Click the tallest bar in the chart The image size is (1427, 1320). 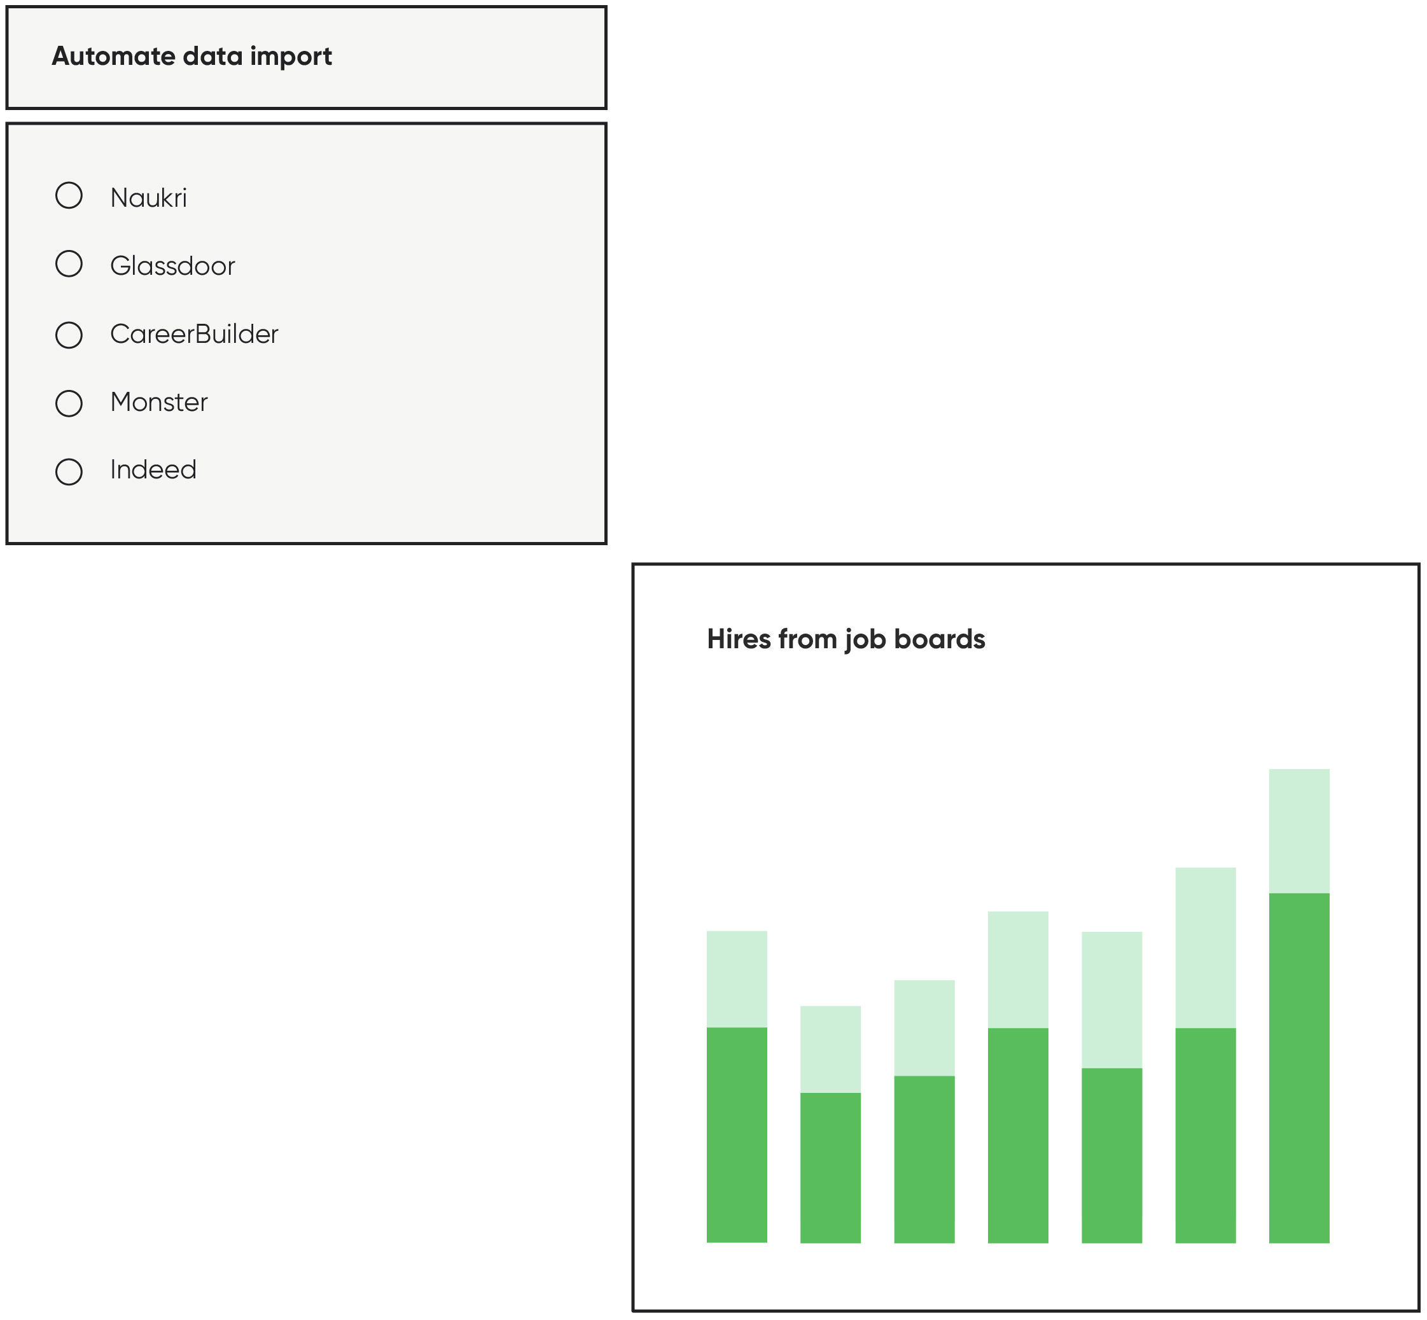(1298, 1006)
